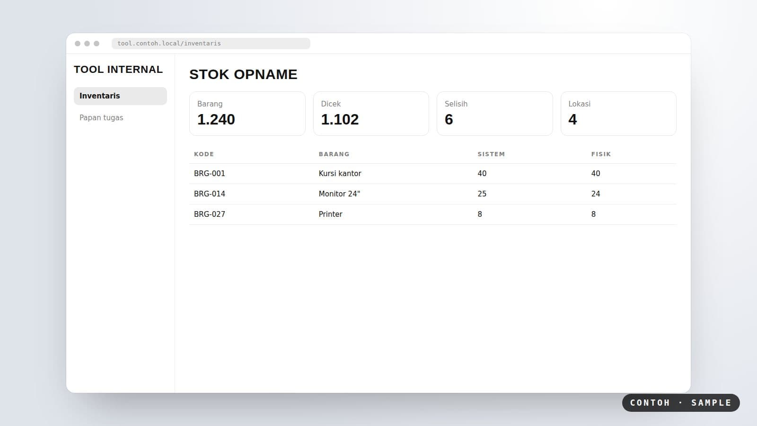757x426 pixels.
Task: Click the SISTEM column header
Action: click(491, 154)
